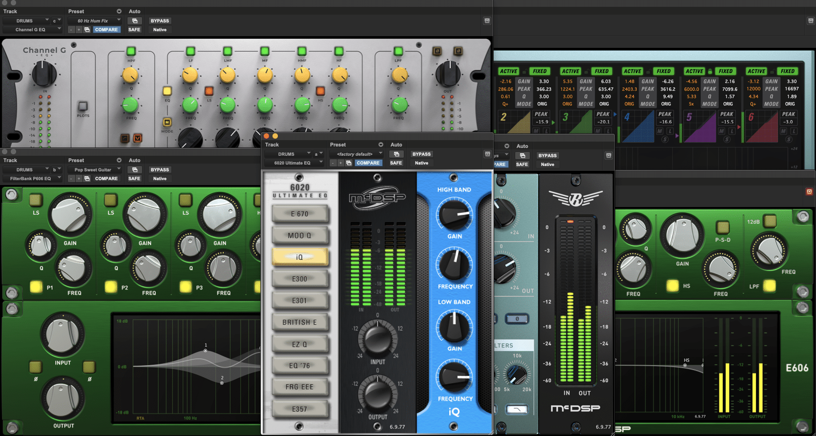Open the factory default preset dropdown in the 6020 window
816x436 pixels.
point(356,154)
